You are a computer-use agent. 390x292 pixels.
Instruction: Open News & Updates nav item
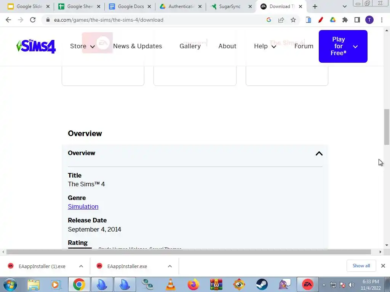pos(137,46)
